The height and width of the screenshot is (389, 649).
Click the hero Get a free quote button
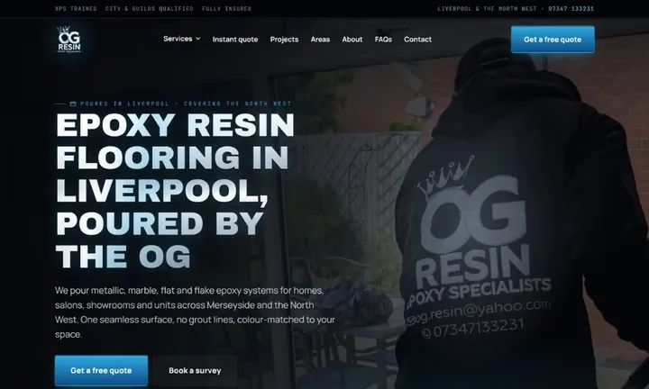pos(101,370)
